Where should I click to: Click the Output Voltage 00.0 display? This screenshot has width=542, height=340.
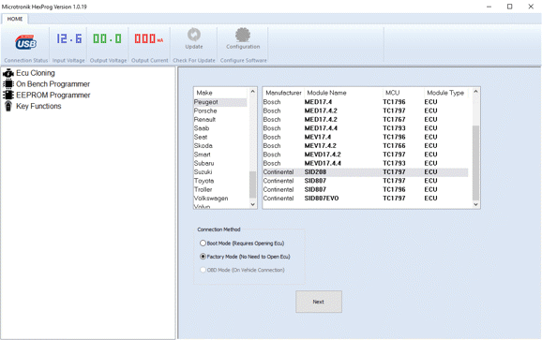107,38
